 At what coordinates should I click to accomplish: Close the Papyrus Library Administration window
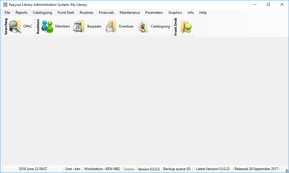pyautogui.click(x=282, y=5)
